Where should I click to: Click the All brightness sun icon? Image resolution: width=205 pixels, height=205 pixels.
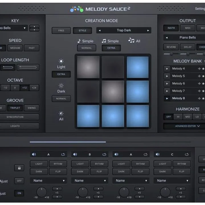tap(61, 114)
